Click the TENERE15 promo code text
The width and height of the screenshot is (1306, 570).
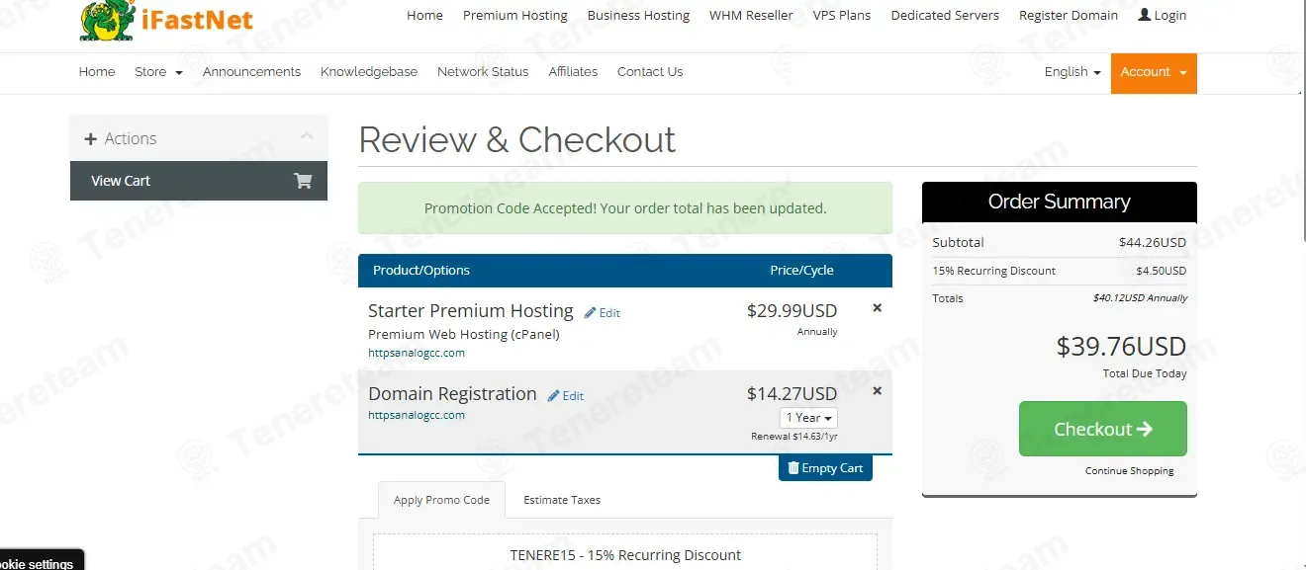(625, 555)
